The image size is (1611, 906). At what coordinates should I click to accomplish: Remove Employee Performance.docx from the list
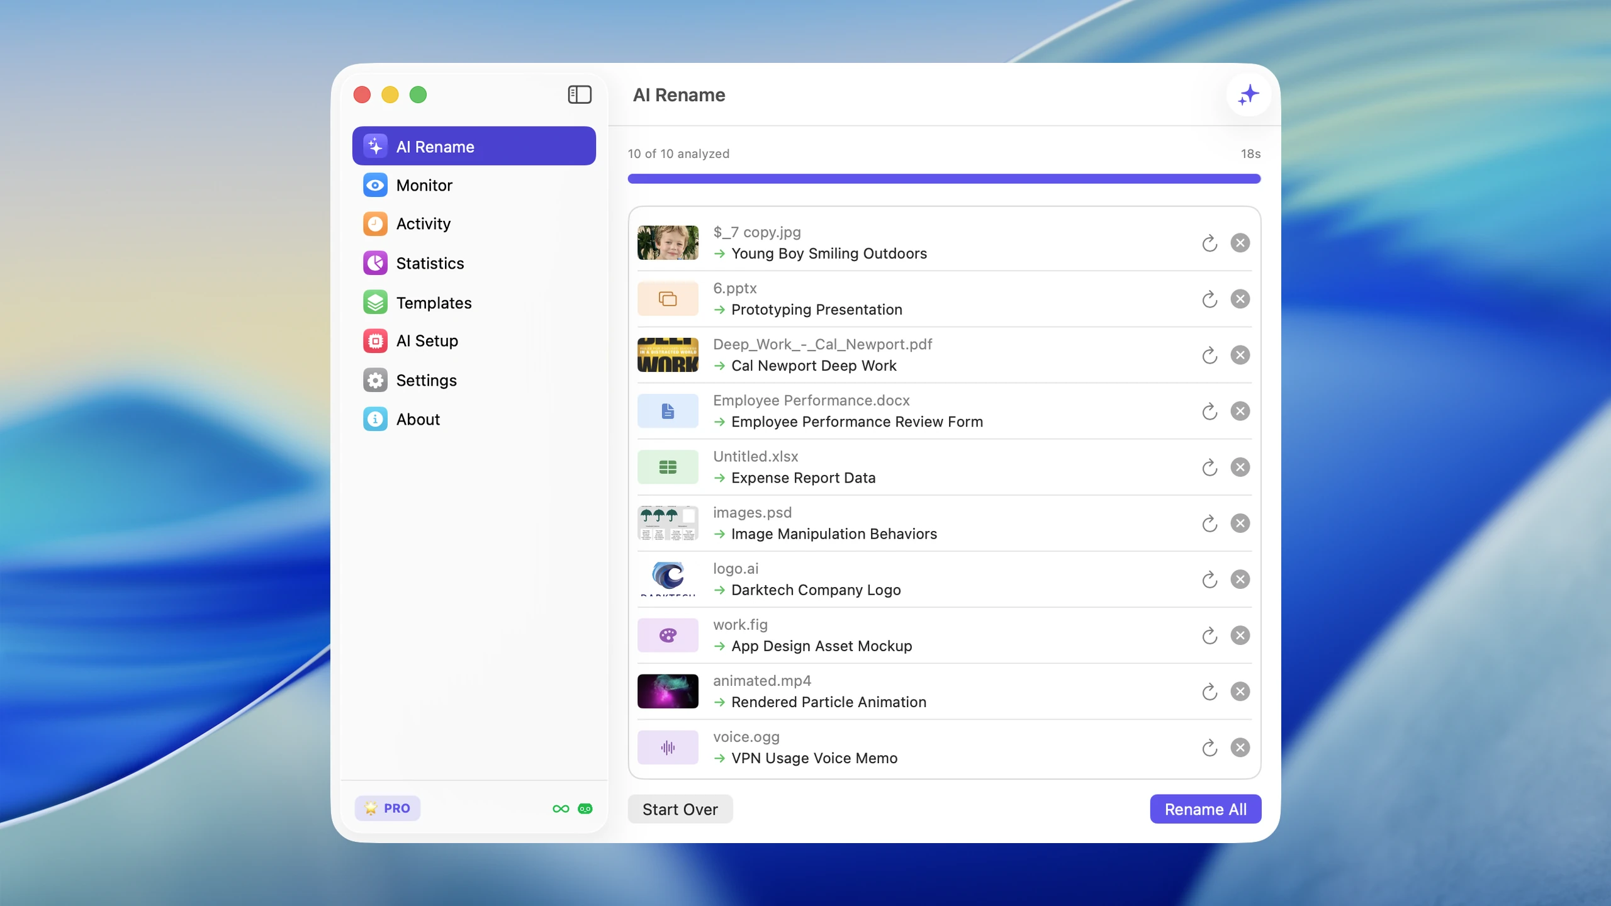point(1240,411)
